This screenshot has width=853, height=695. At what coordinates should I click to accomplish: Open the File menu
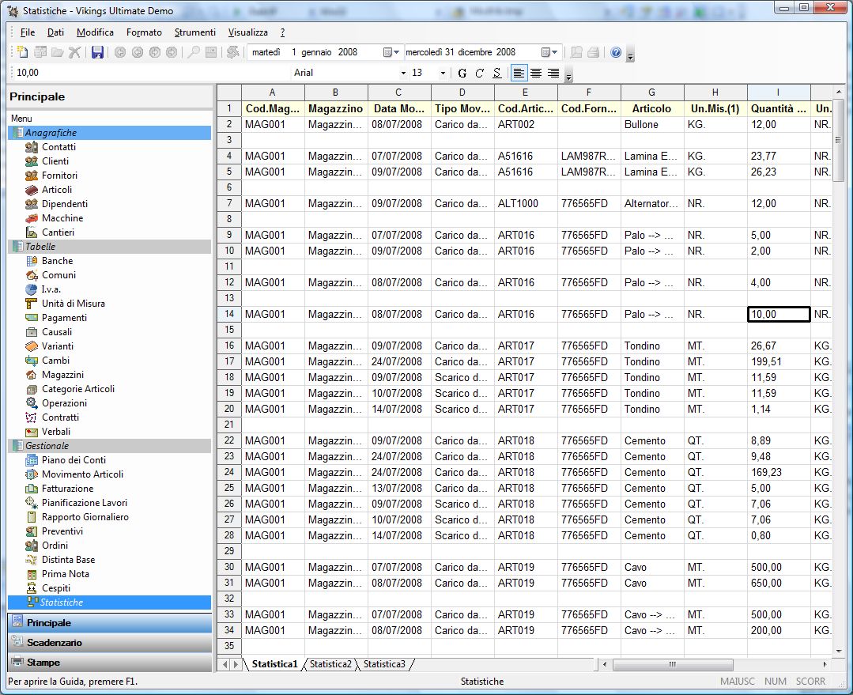(27, 32)
